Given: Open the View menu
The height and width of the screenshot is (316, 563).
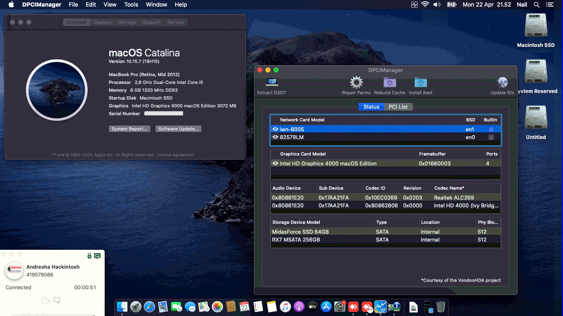Looking at the screenshot, I should coord(110,5).
